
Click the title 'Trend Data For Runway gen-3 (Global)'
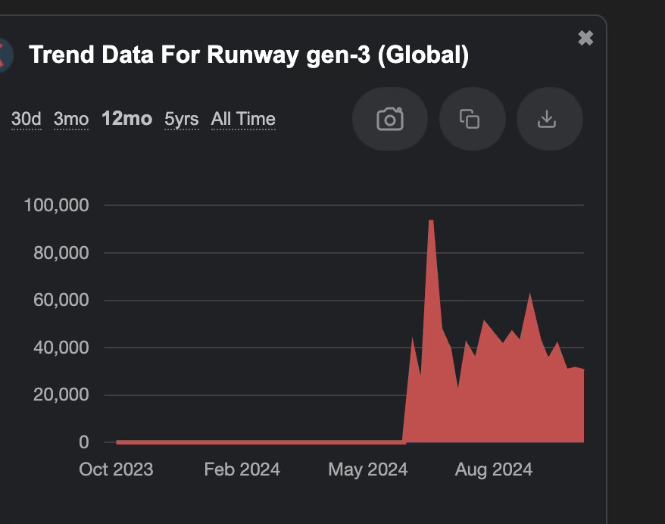[x=248, y=55]
